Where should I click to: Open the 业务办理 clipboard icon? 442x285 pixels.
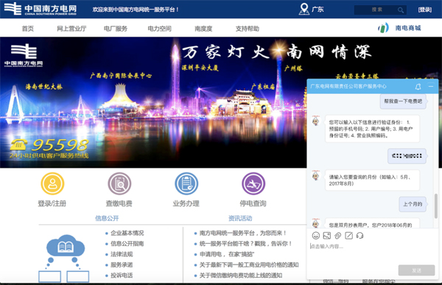[x=186, y=184]
